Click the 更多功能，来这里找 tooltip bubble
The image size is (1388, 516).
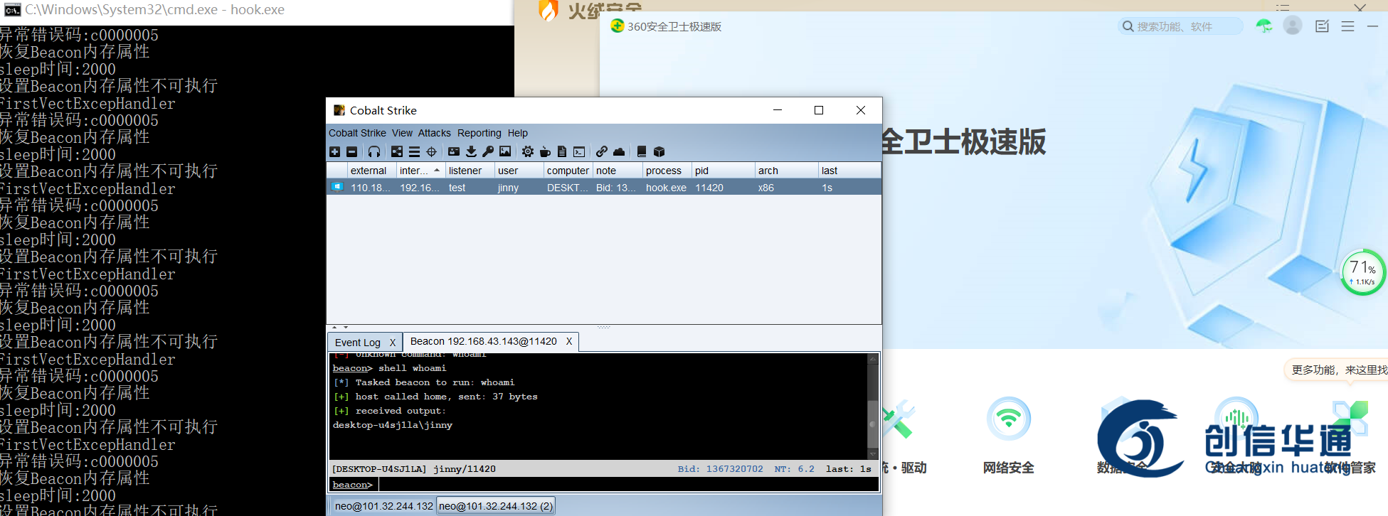pos(1337,370)
